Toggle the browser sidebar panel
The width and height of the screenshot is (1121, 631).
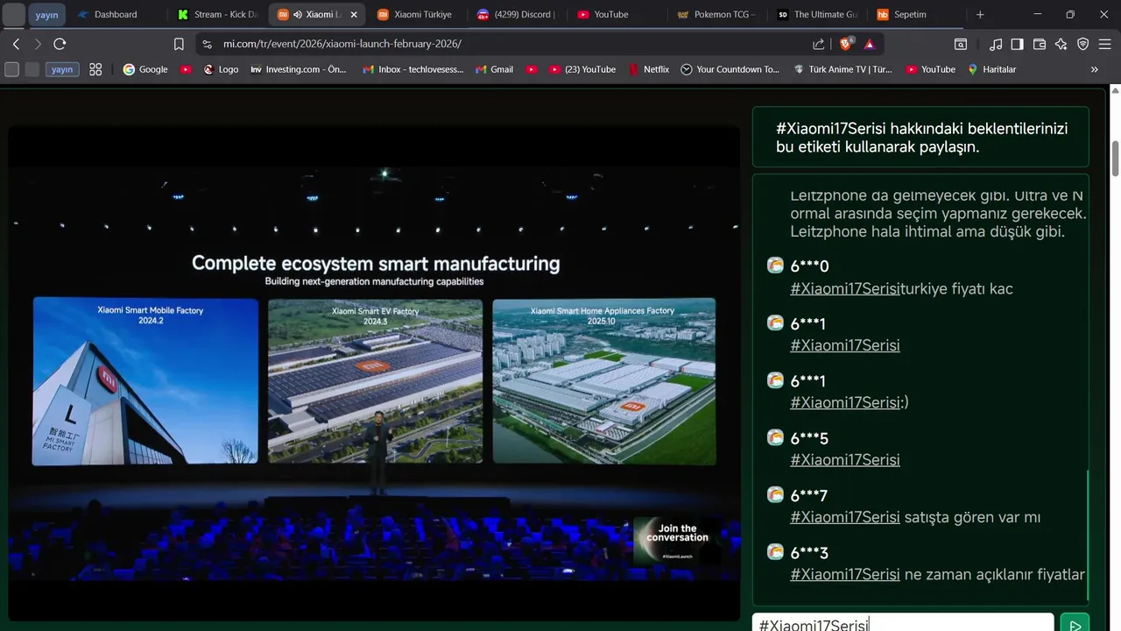[x=1017, y=44]
